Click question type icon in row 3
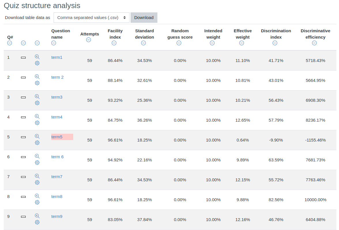 point(23,97)
